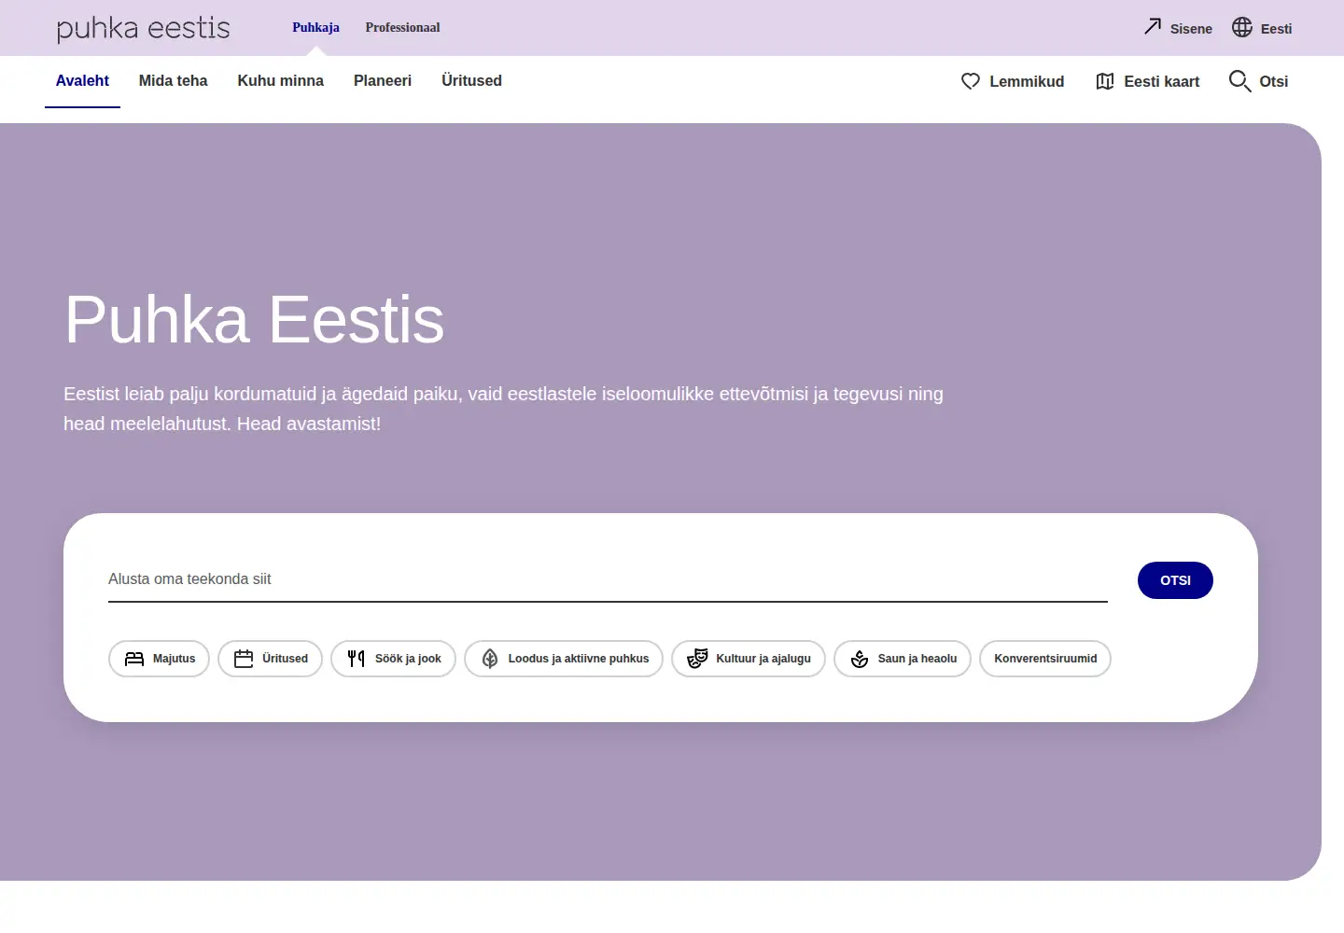
Task: Select the Söök ja jook chip
Action: click(393, 659)
